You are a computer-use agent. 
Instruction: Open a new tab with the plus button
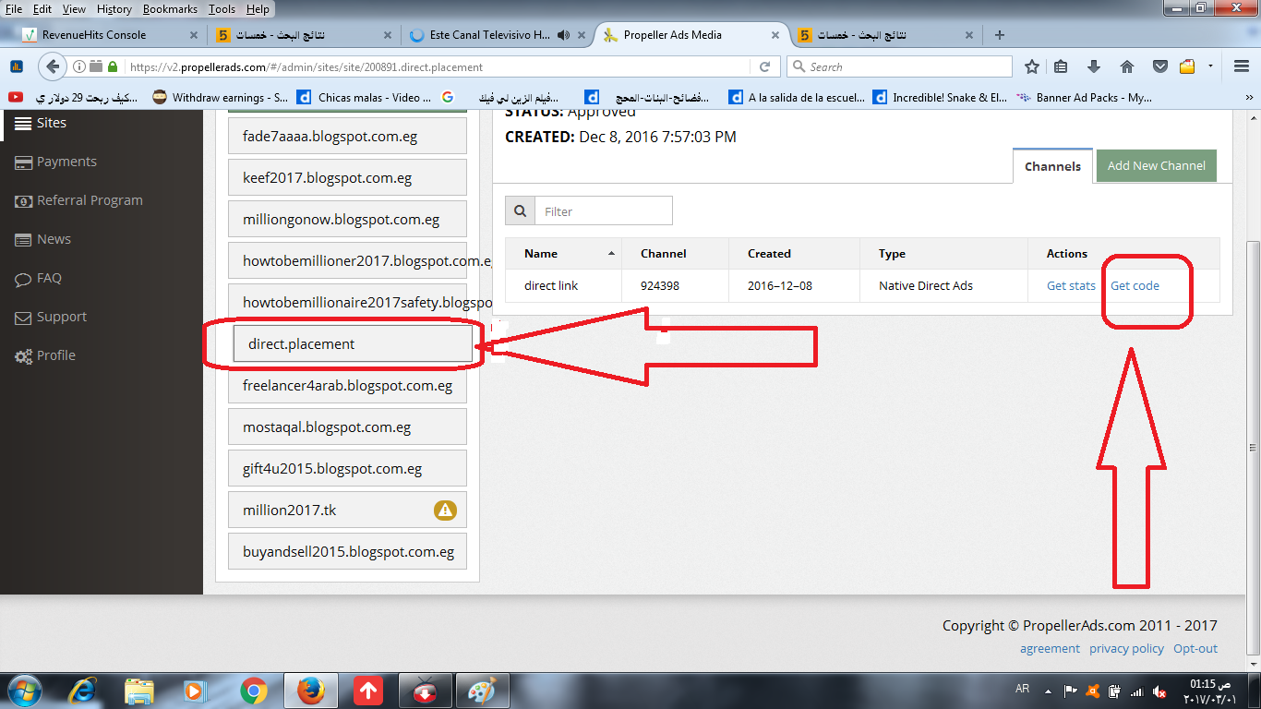pyautogui.click(x=999, y=35)
